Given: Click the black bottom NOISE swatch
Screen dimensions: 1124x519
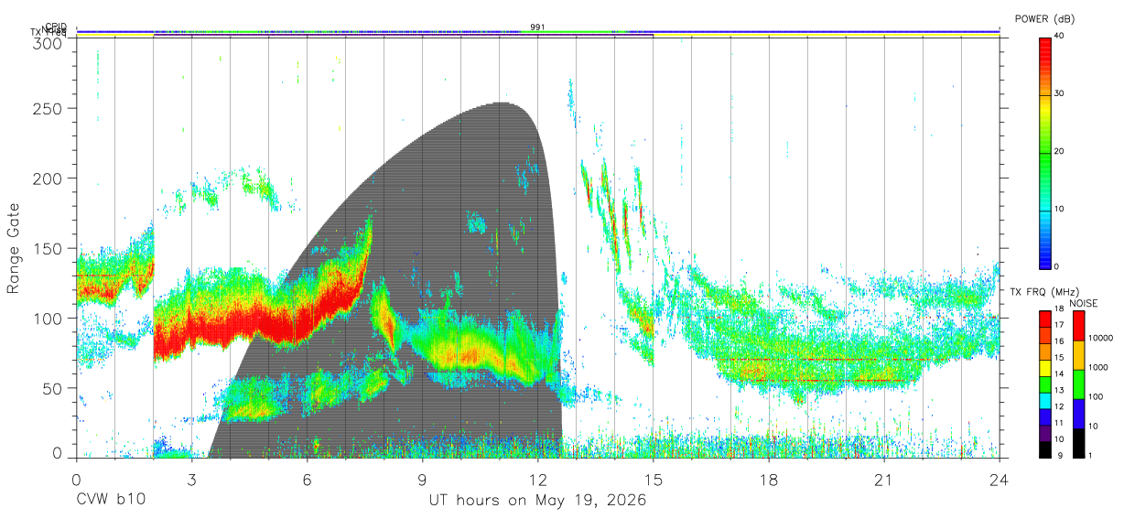Looking at the screenshot, I should tap(1078, 442).
